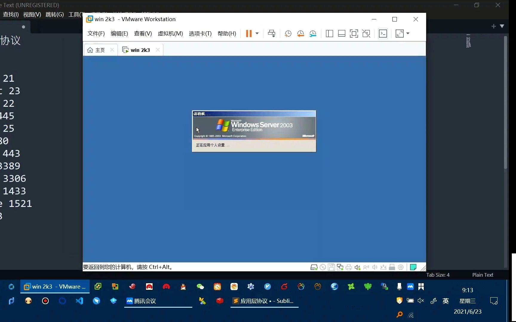This screenshot has width=516, height=322.
Task: Click the muted volume tray icon
Action: pos(421,301)
